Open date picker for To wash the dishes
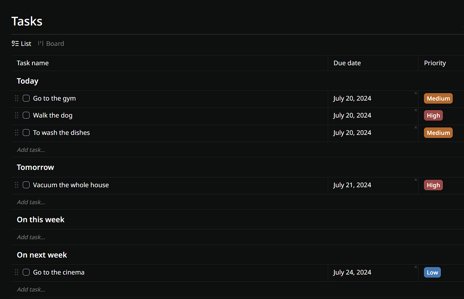Viewport: 464px width, 299px height. (352, 133)
